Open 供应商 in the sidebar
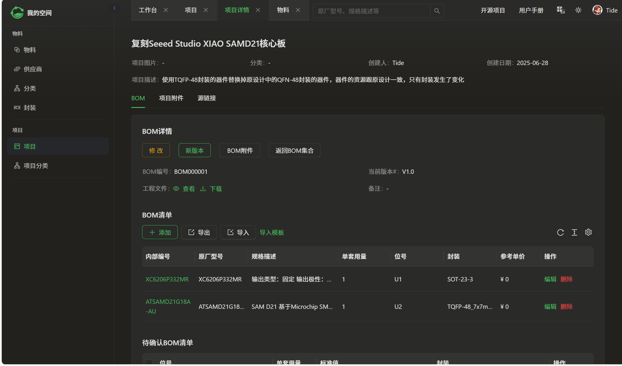622x366 pixels. [58, 69]
